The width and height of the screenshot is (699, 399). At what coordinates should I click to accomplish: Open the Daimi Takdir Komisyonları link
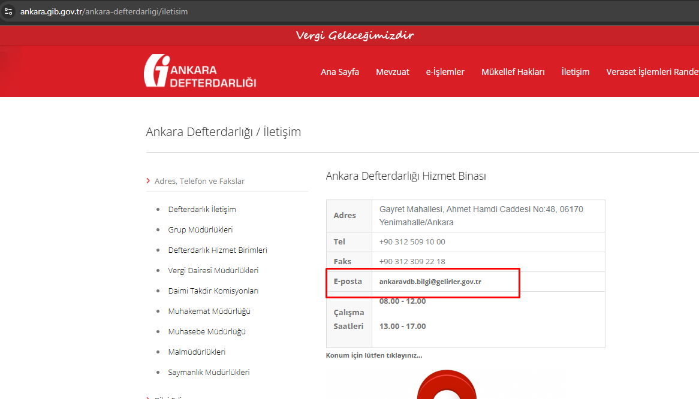[213, 291]
